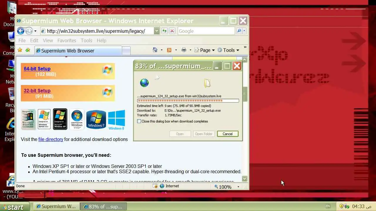The width and height of the screenshot is (376, 211).
Task: Click the page scrollbar up arrow
Action: [x=245, y=59]
